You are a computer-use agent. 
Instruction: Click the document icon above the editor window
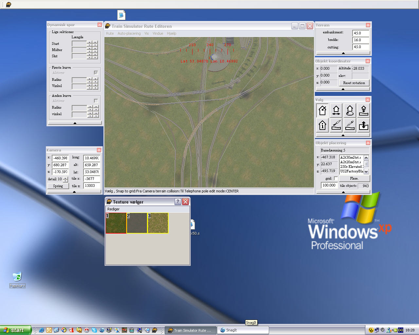click(121, 15)
